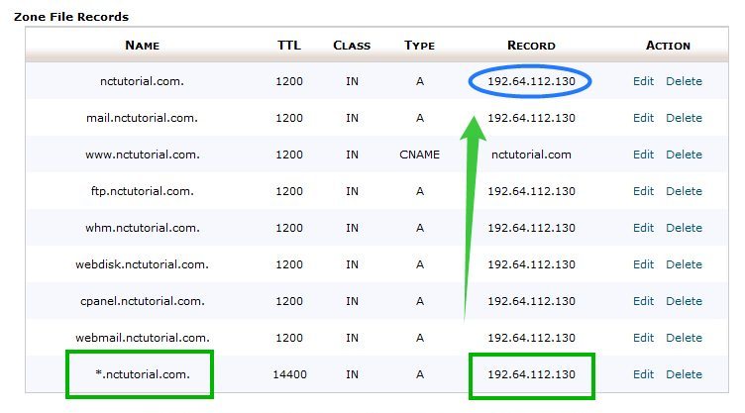Delete the mail.nctutorial.com. record

point(684,118)
